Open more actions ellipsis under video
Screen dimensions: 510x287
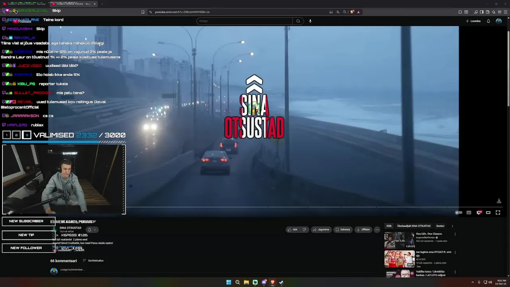coord(377,230)
